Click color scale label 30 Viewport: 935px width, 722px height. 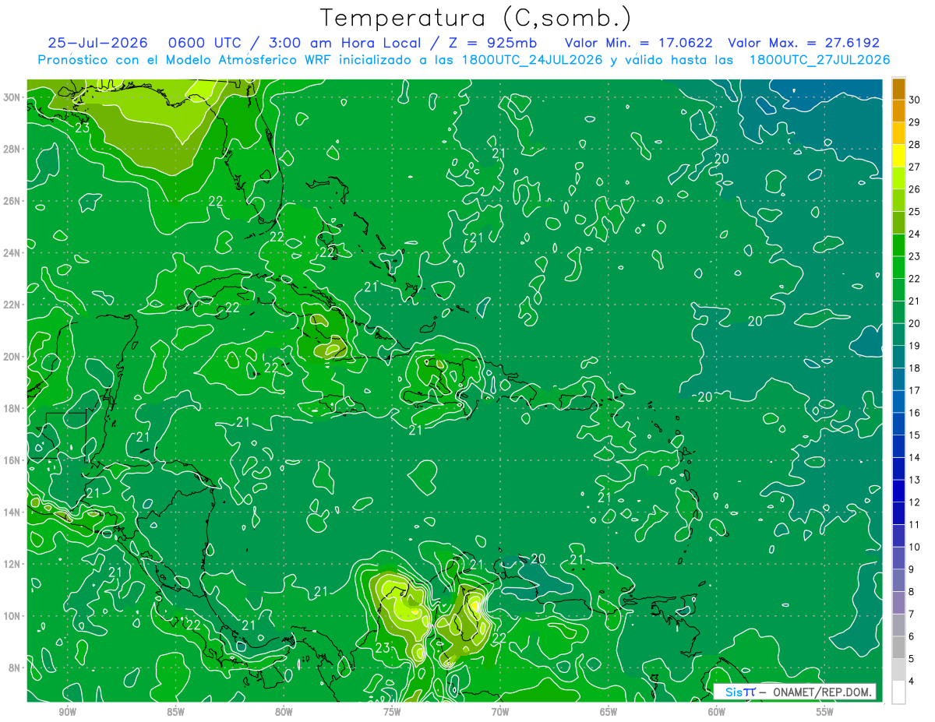click(x=914, y=100)
